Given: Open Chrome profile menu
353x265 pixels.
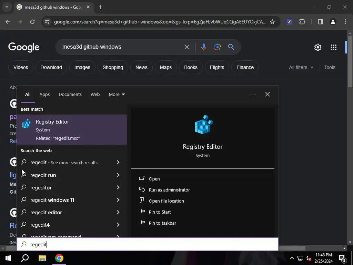Looking at the screenshot, I should click(x=333, y=22).
